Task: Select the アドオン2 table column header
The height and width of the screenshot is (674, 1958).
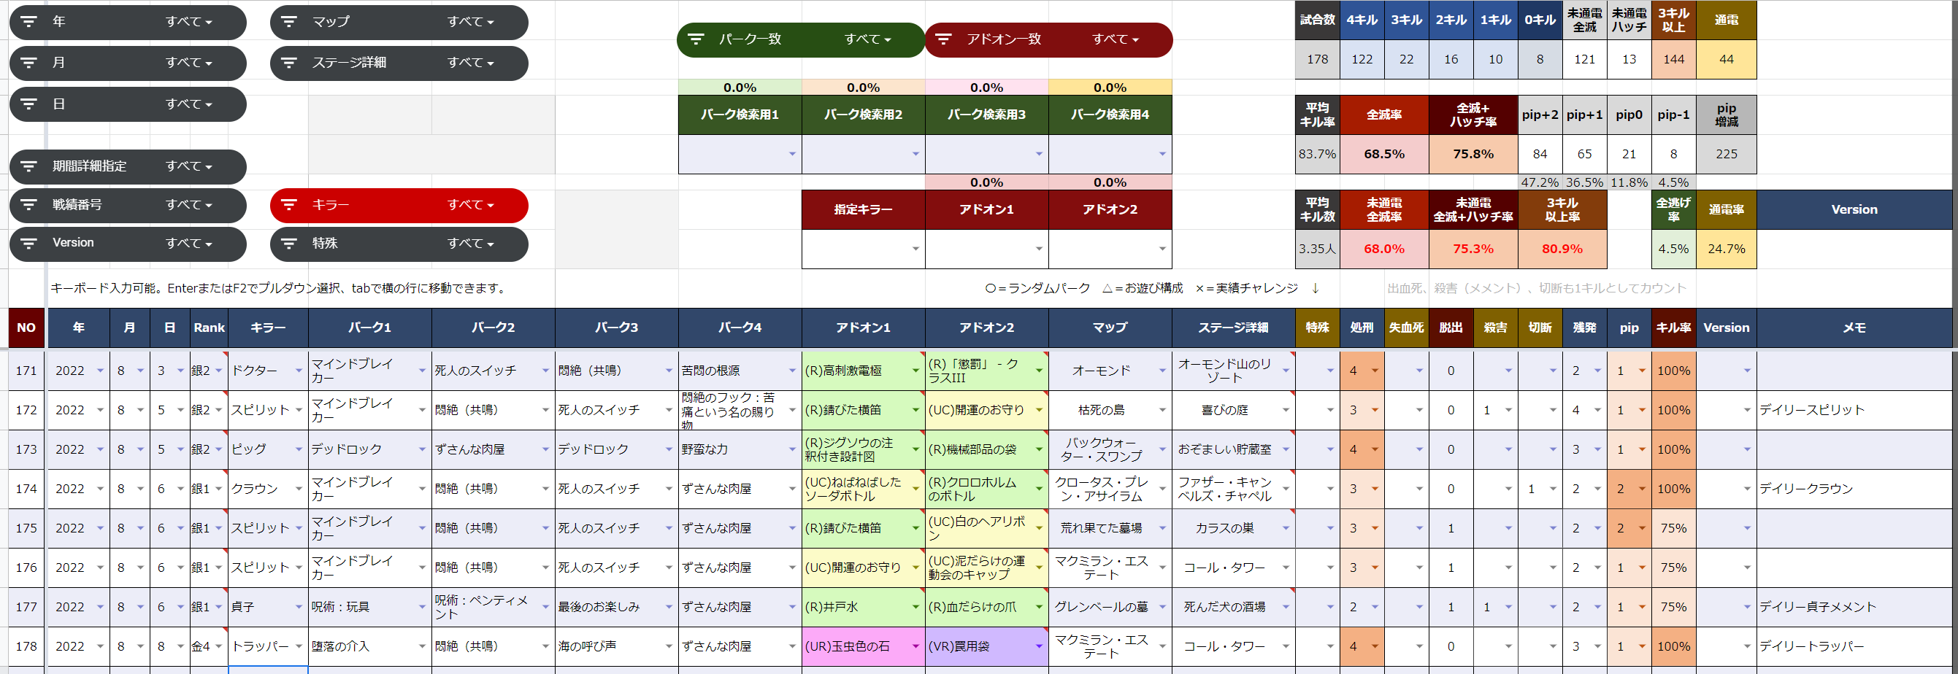Action: pyautogui.click(x=986, y=328)
